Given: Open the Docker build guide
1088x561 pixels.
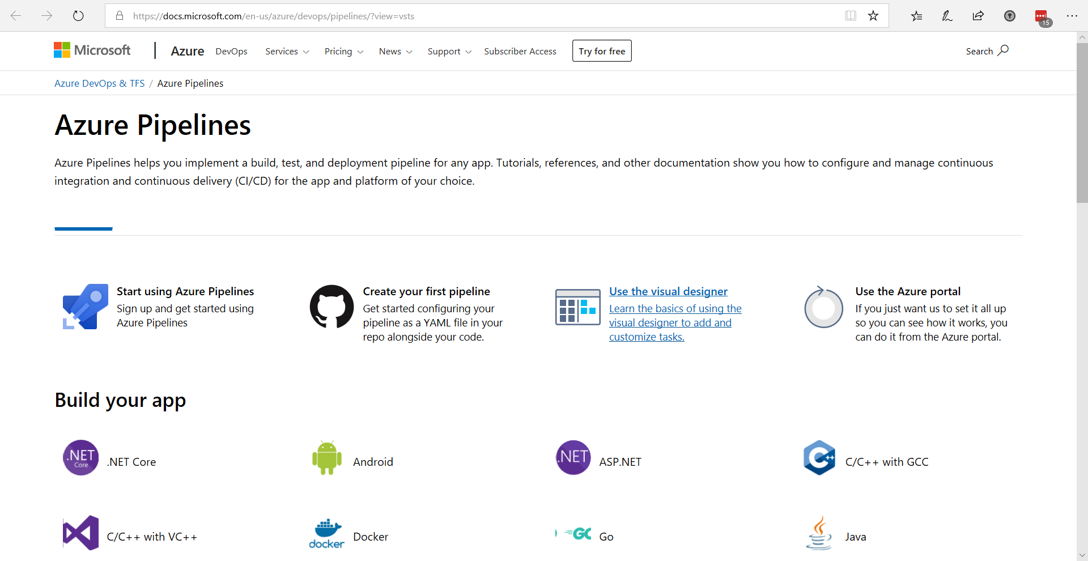Looking at the screenshot, I should pyautogui.click(x=371, y=537).
